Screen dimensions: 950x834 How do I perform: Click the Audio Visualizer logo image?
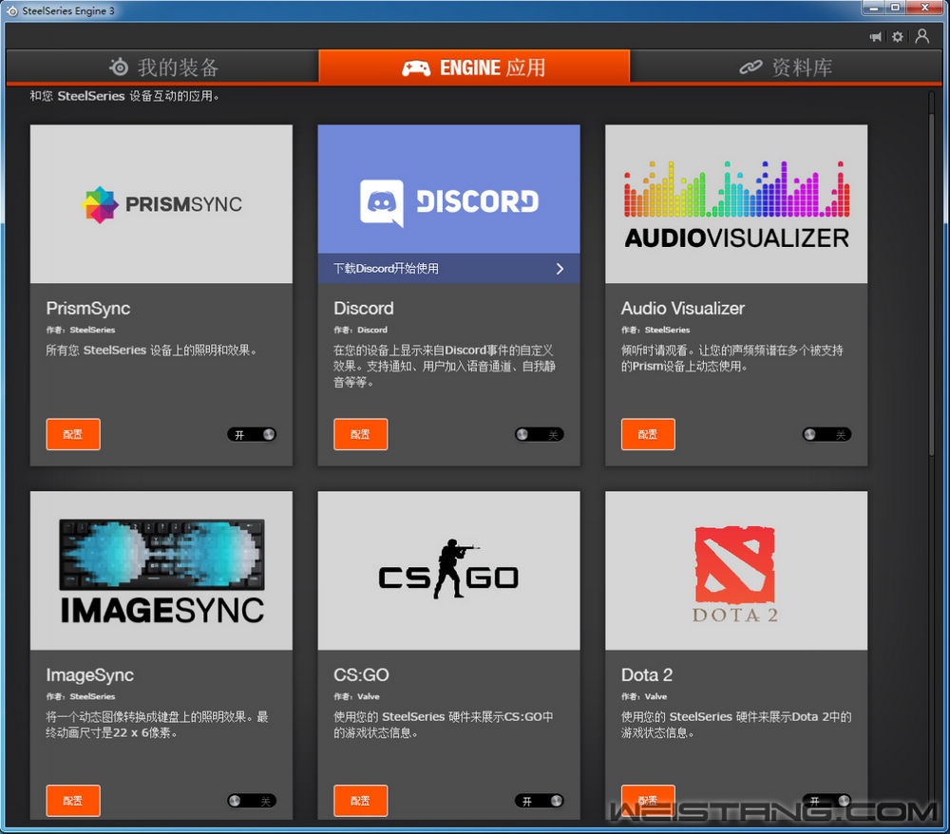point(736,204)
